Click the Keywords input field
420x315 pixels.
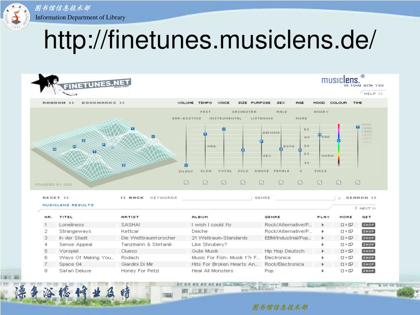coord(217,198)
